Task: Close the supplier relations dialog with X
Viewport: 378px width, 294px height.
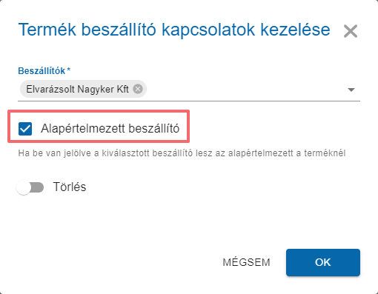Action: (x=351, y=31)
